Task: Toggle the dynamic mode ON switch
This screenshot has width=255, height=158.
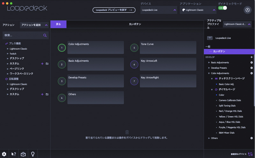Action: coord(222,8)
